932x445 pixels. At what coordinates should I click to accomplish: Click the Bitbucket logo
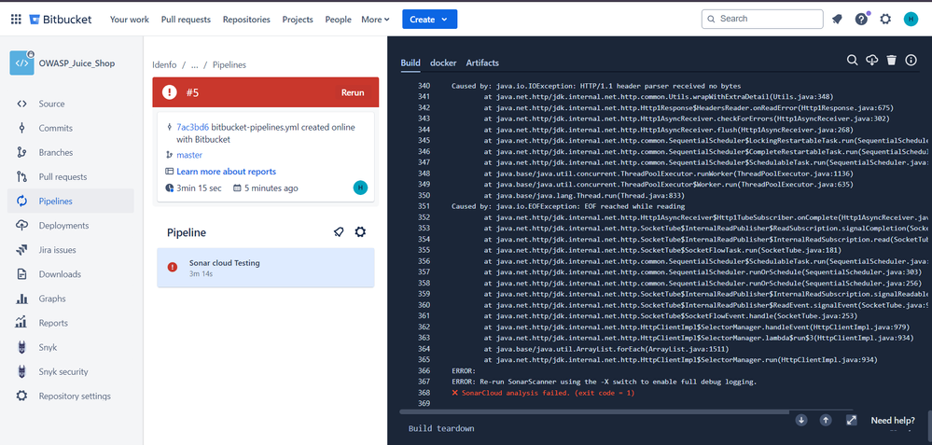click(x=60, y=19)
